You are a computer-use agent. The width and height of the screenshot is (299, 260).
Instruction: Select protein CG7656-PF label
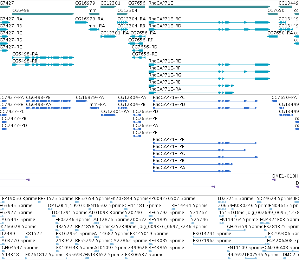click(x=145, y=119)
